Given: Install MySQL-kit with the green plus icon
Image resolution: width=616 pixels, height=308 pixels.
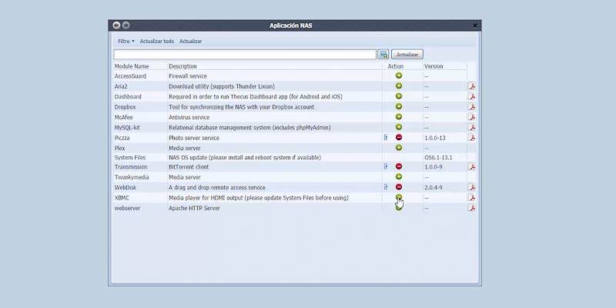Looking at the screenshot, I should point(399,127).
